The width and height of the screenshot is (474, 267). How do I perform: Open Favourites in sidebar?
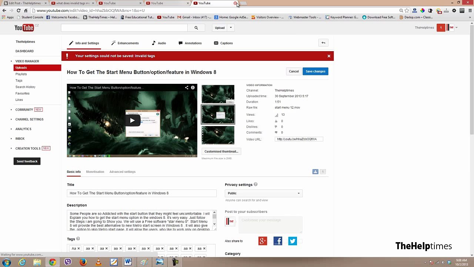point(23,93)
